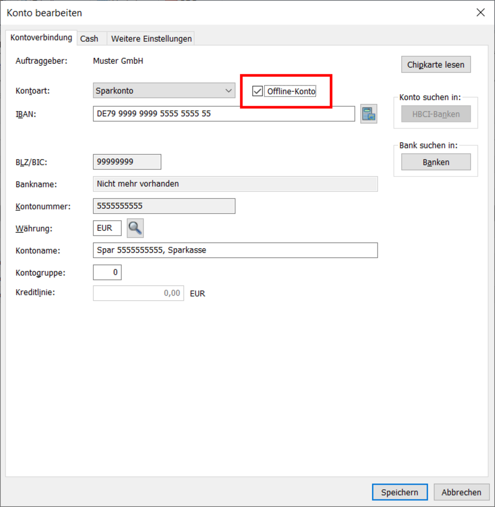
Task: Close the Konto bearbeiten dialog
Action: tap(481, 12)
